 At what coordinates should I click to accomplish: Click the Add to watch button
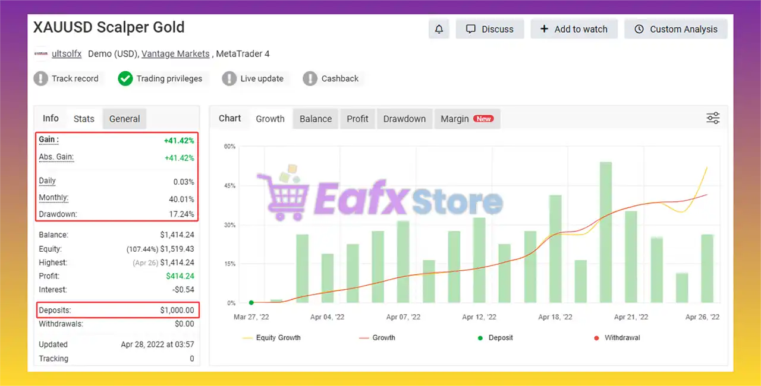[574, 29]
